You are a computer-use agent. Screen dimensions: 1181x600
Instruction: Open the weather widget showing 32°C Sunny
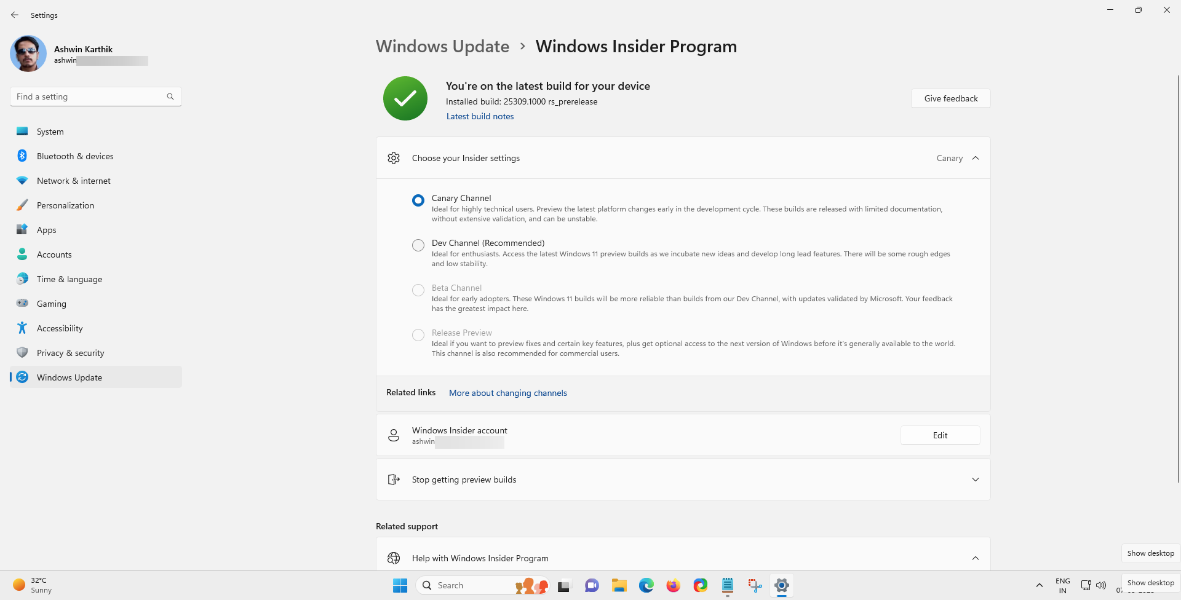tap(34, 585)
